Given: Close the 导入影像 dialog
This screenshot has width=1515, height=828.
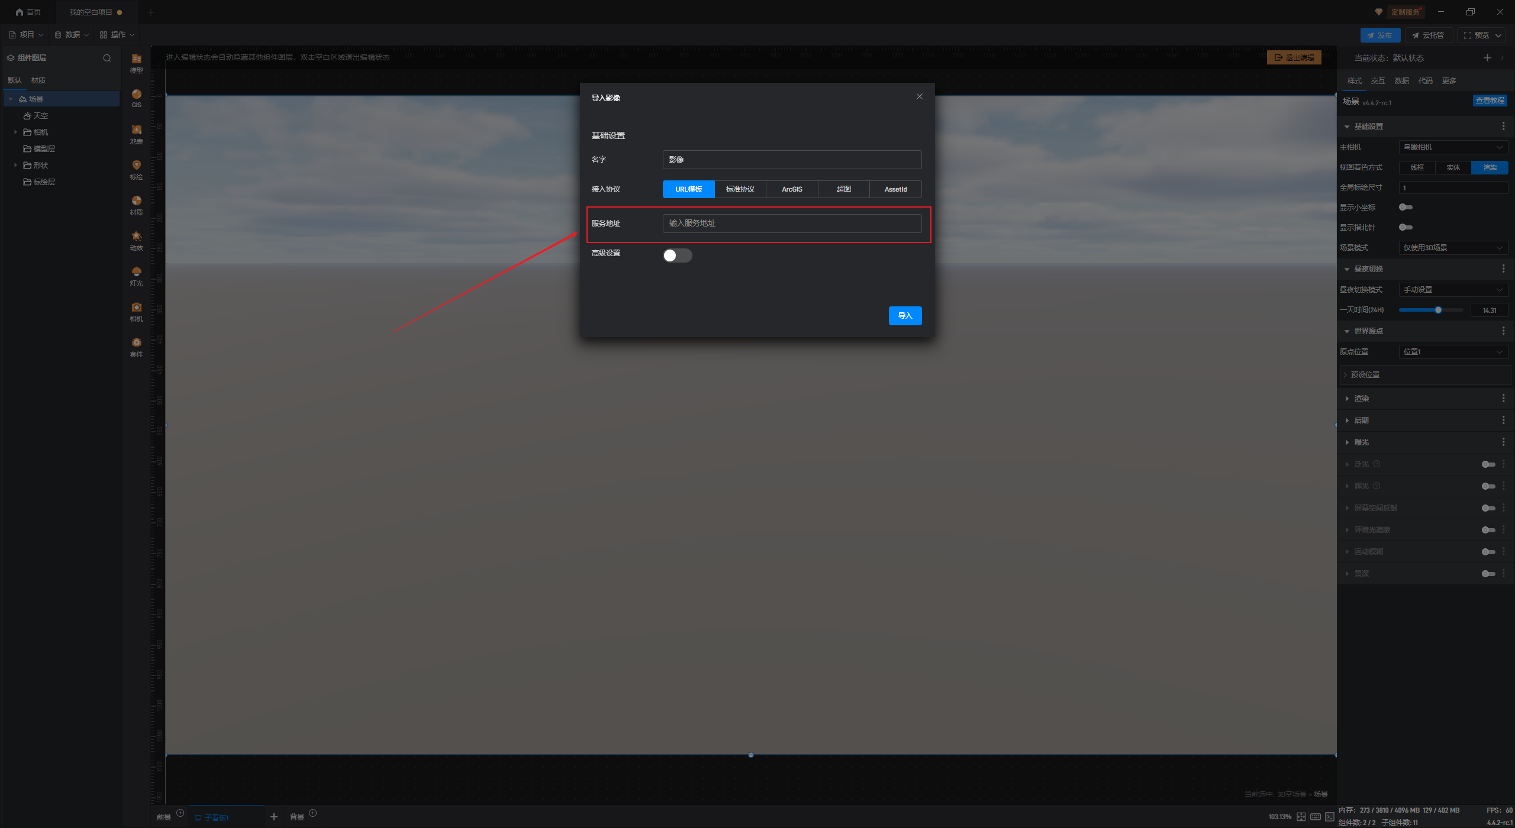Looking at the screenshot, I should 919,97.
